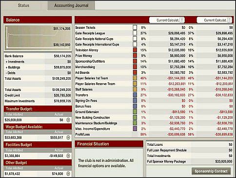Click the balance history graph
236x178 pixels.
coord(38,38)
